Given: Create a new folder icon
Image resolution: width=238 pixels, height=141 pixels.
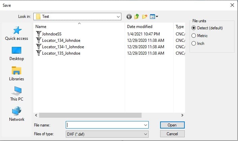Looking at the screenshot, I should point(145,17).
